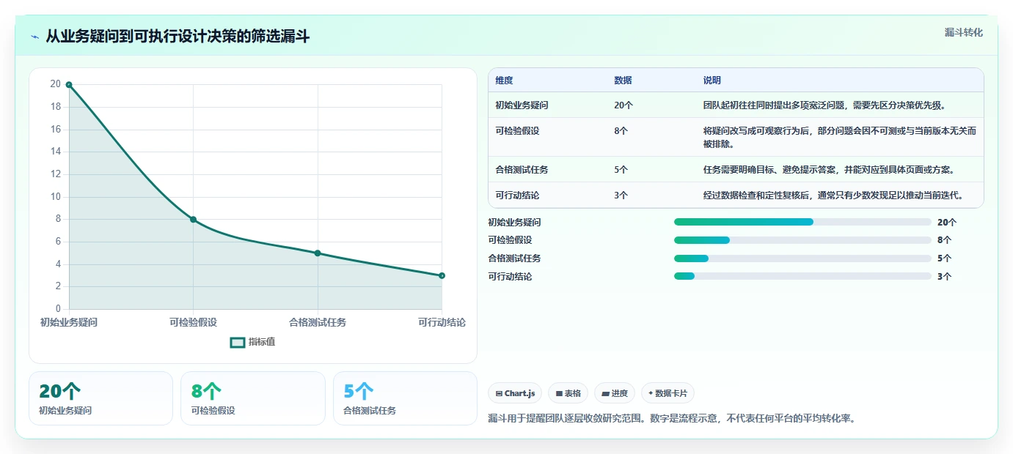The height and width of the screenshot is (454, 1013).
Task: Open the 8个 可检验假设 stat card
Action: [252, 398]
